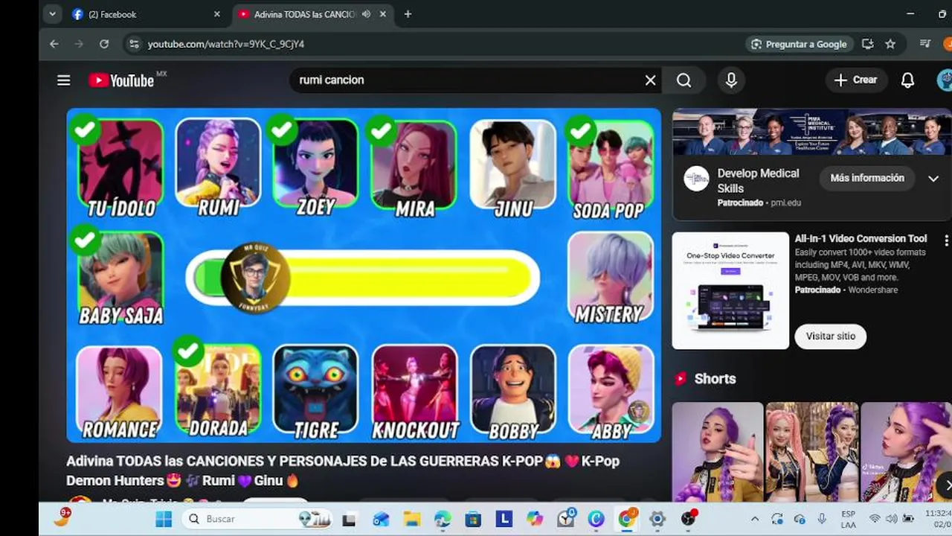Click the Visitar sitio button
952x536 pixels.
pos(831,336)
